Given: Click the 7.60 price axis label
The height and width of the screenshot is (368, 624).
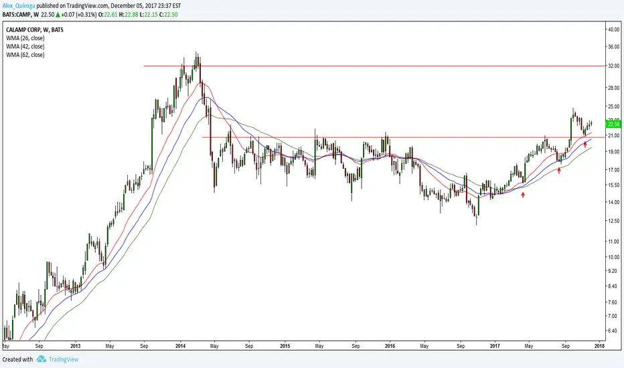Looking at the screenshot, I should [613, 302].
